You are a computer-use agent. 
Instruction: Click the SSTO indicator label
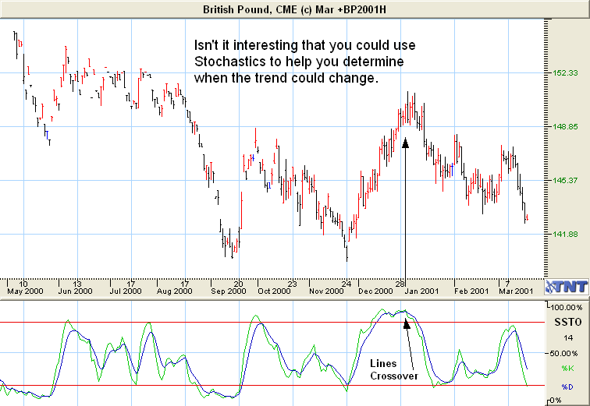(x=567, y=322)
